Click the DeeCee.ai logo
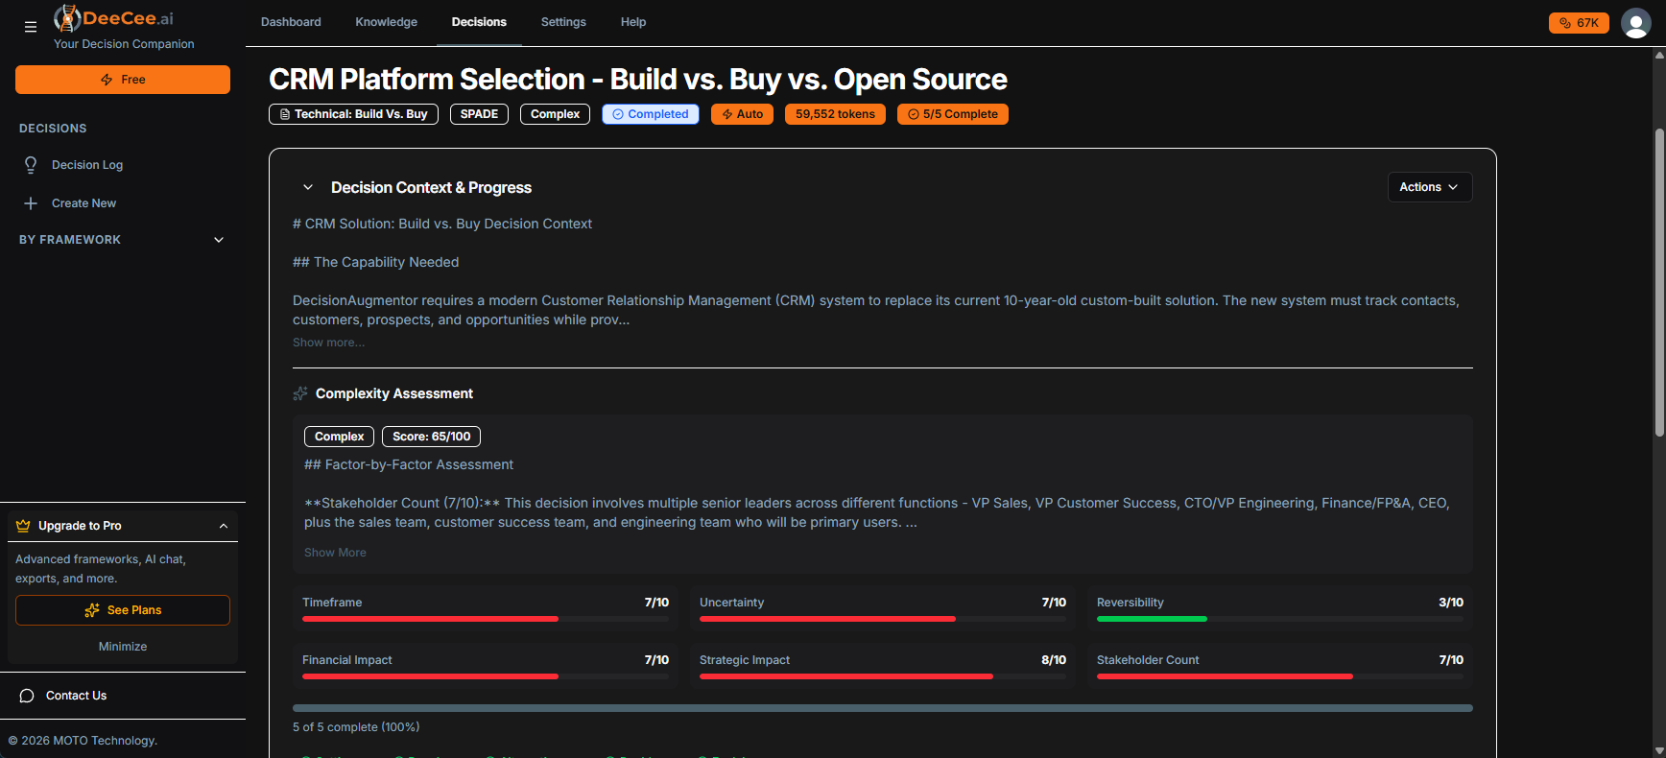 point(114,18)
